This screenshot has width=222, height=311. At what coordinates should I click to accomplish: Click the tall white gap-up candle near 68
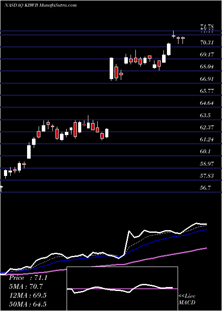(x=111, y=68)
